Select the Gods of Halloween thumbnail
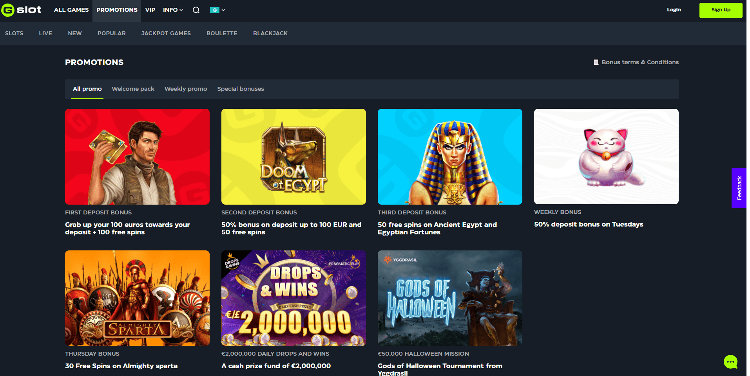Image resolution: width=750 pixels, height=376 pixels. coord(450,298)
